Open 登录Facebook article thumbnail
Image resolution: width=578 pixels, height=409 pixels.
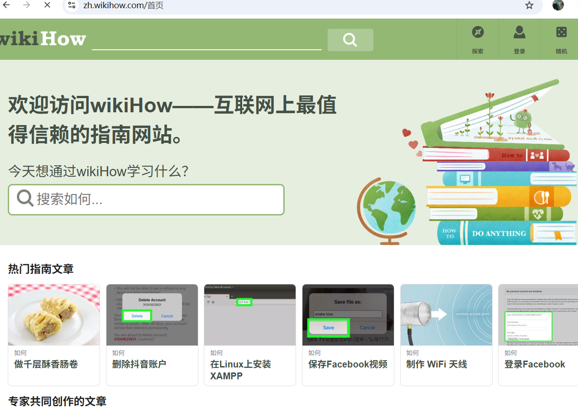click(x=538, y=315)
